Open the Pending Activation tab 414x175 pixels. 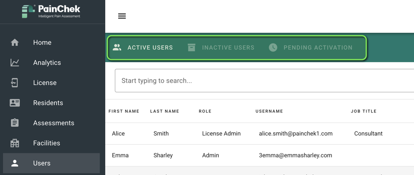click(x=310, y=47)
